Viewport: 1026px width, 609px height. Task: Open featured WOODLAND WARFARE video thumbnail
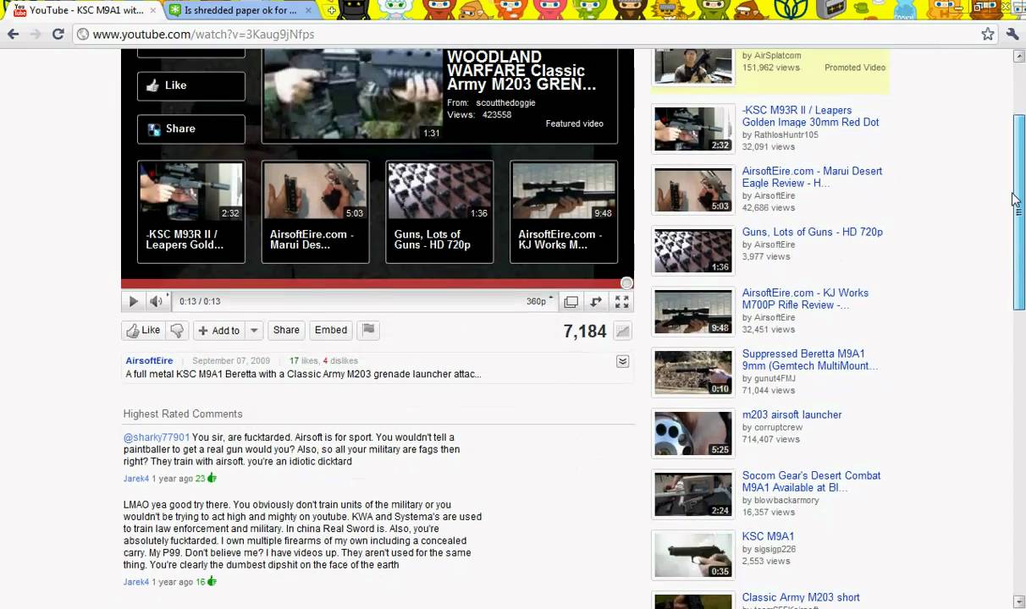[353, 95]
